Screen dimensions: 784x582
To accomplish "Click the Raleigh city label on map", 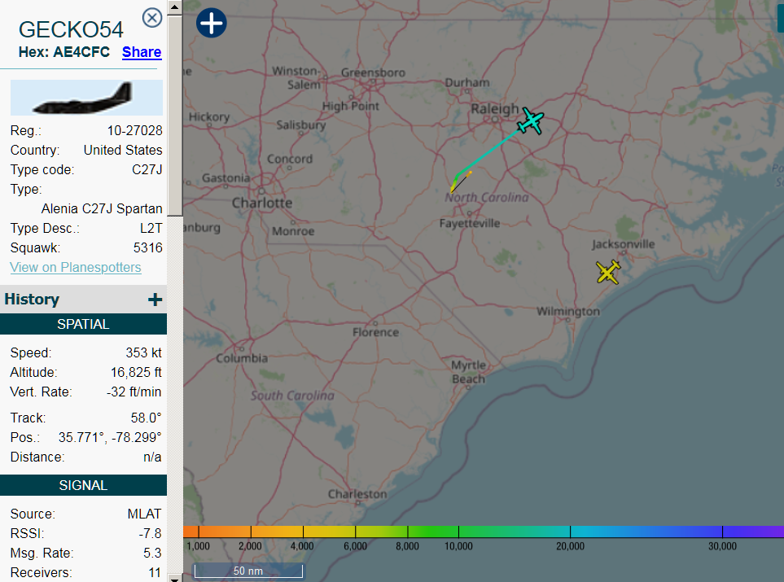I will tap(494, 108).
